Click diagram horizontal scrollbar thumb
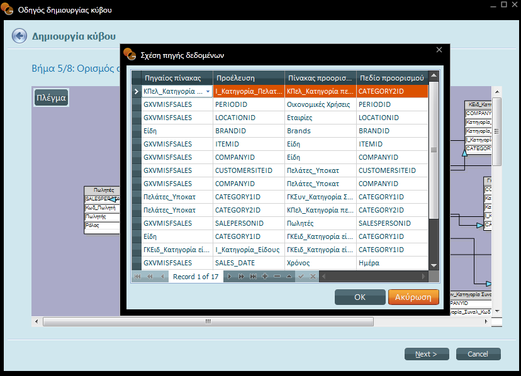The height and width of the screenshot is (376, 521). [x=208, y=321]
